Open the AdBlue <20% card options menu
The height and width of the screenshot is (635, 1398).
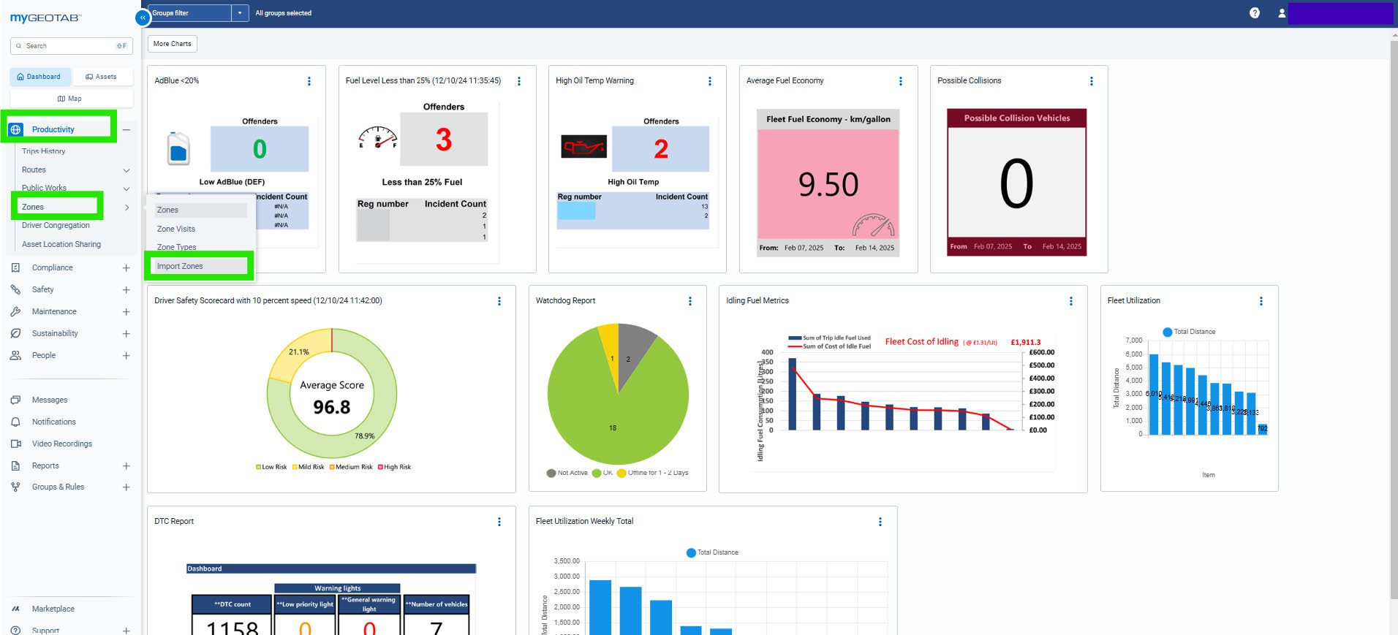click(309, 81)
